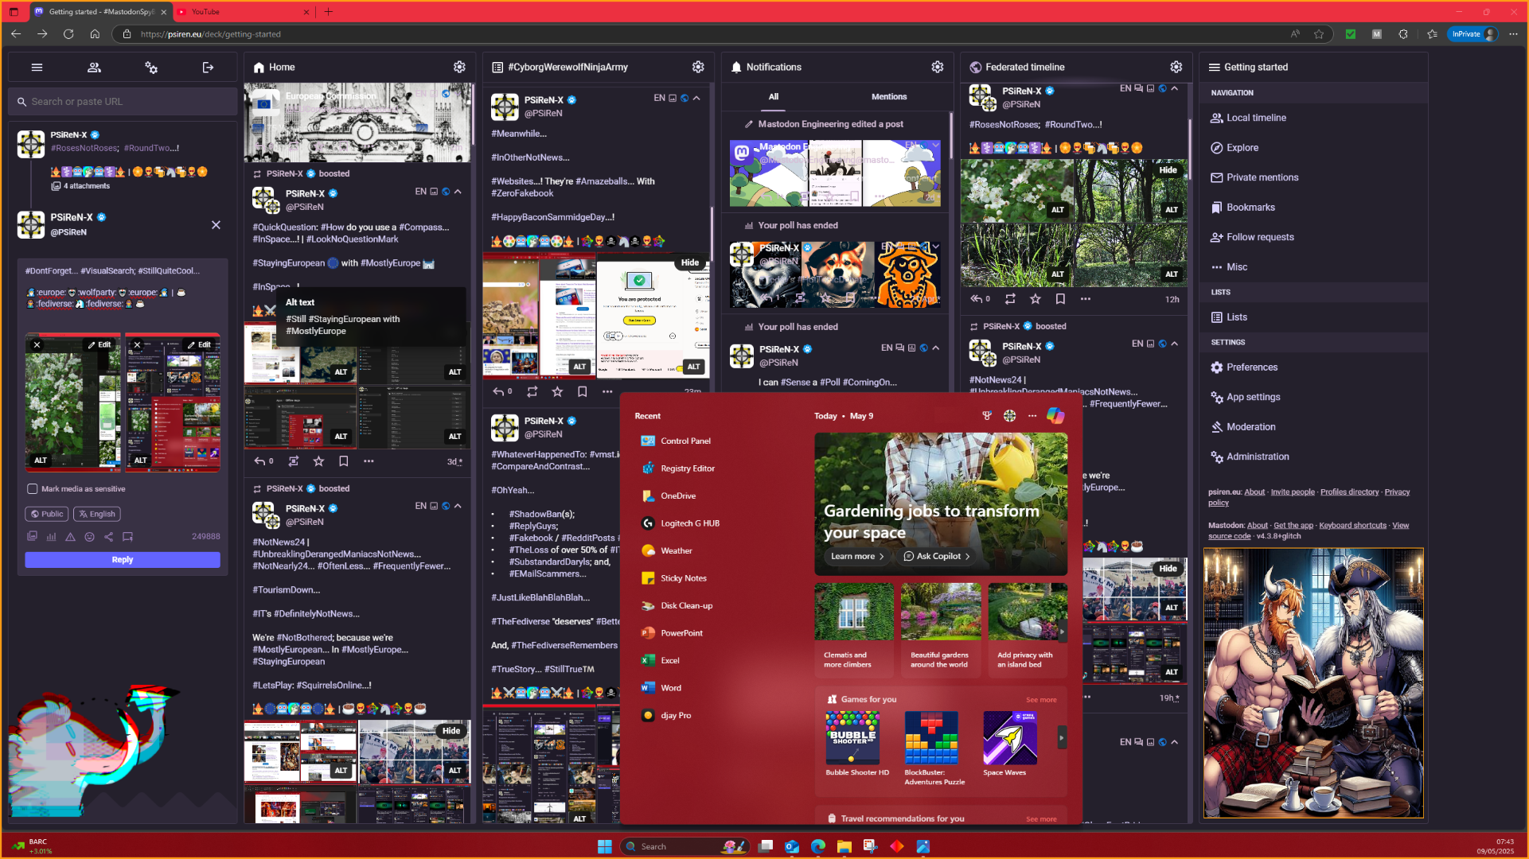Click the Windows Start button on taskbar

[605, 846]
